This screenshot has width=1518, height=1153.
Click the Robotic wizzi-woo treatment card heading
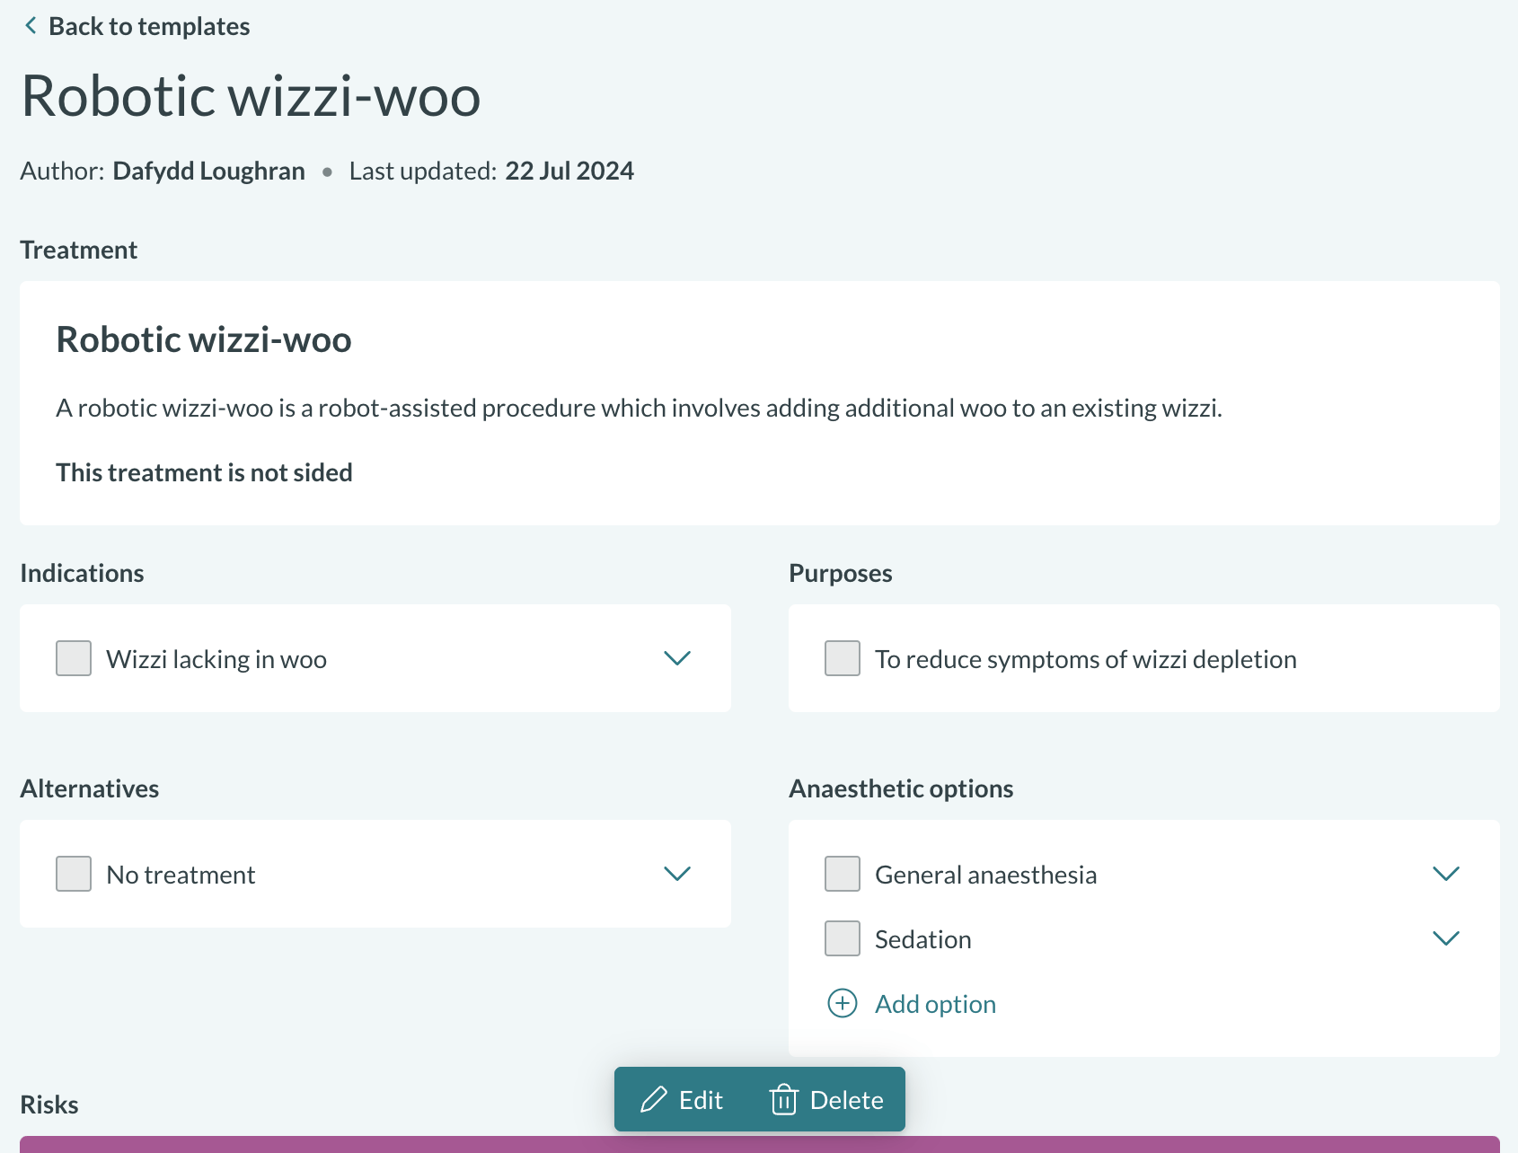tap(204, 339)
